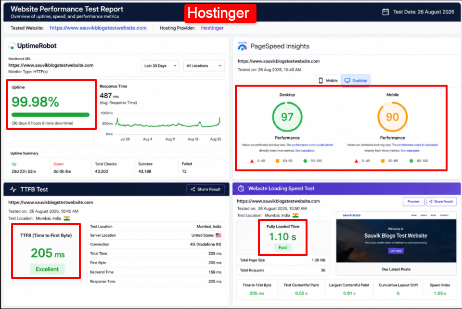Screen dimensions: 462x309
Task: Click the response time line chart
Action: coord(168,123)
